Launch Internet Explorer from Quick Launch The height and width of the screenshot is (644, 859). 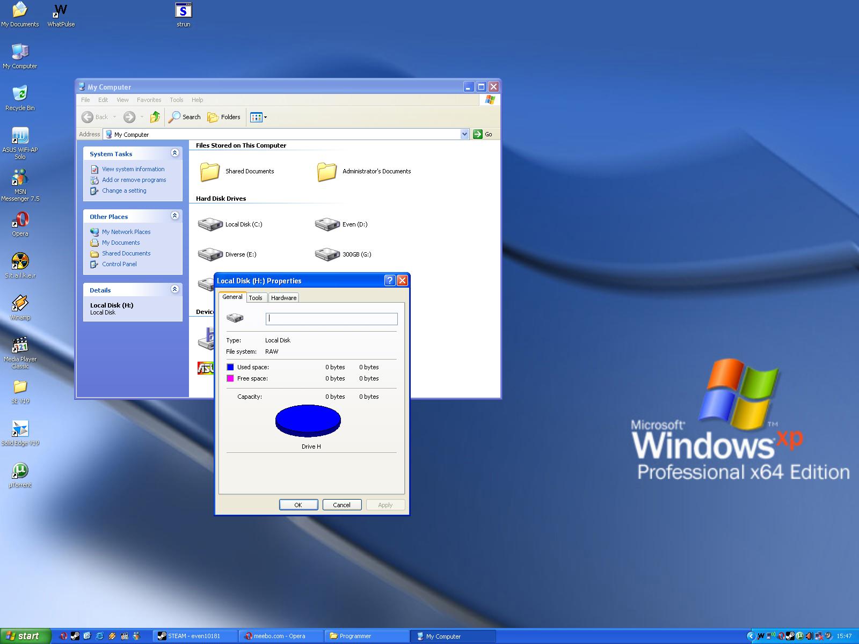coord(100,636)
